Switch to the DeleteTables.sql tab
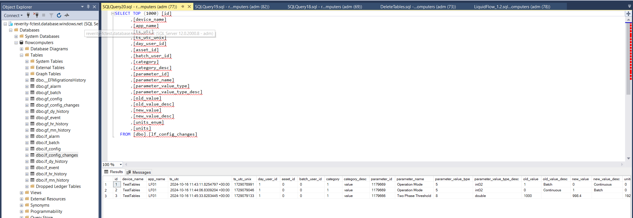 [x=418, y=7]
